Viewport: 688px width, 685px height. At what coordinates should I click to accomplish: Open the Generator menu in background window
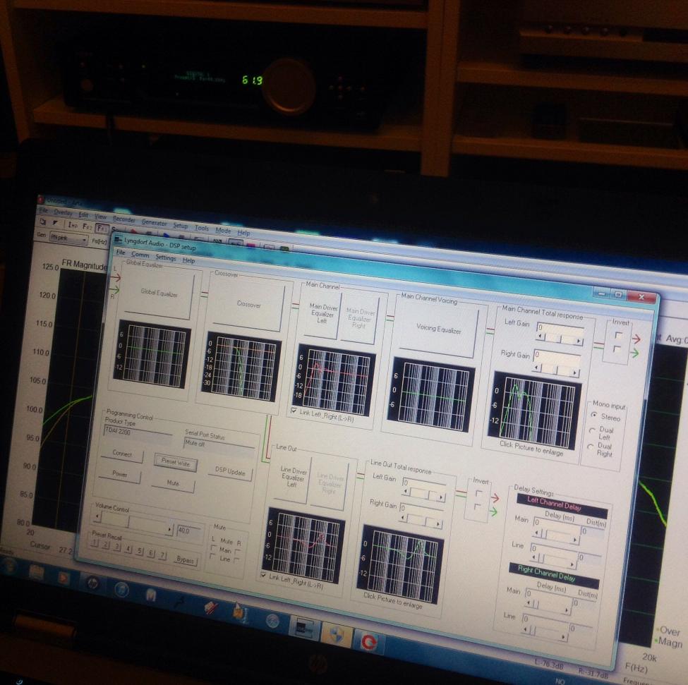(154, 222)
